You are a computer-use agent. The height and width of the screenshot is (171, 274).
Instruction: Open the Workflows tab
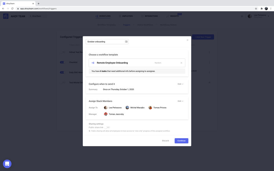click(103, 16)
